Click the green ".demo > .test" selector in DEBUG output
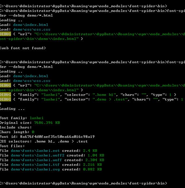185x188 pixels. click(110, 99)
